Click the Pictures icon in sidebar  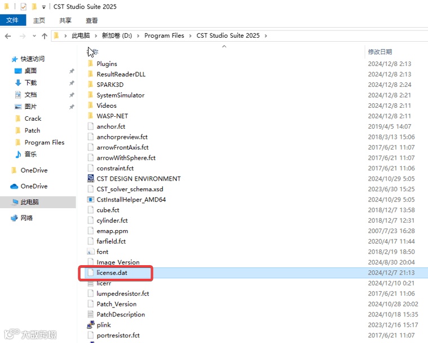(x=18, y=107)
